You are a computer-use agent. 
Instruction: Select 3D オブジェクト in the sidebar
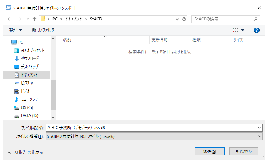click(32, 51)
